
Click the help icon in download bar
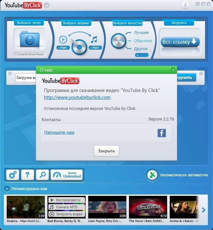tap(10, 74)
